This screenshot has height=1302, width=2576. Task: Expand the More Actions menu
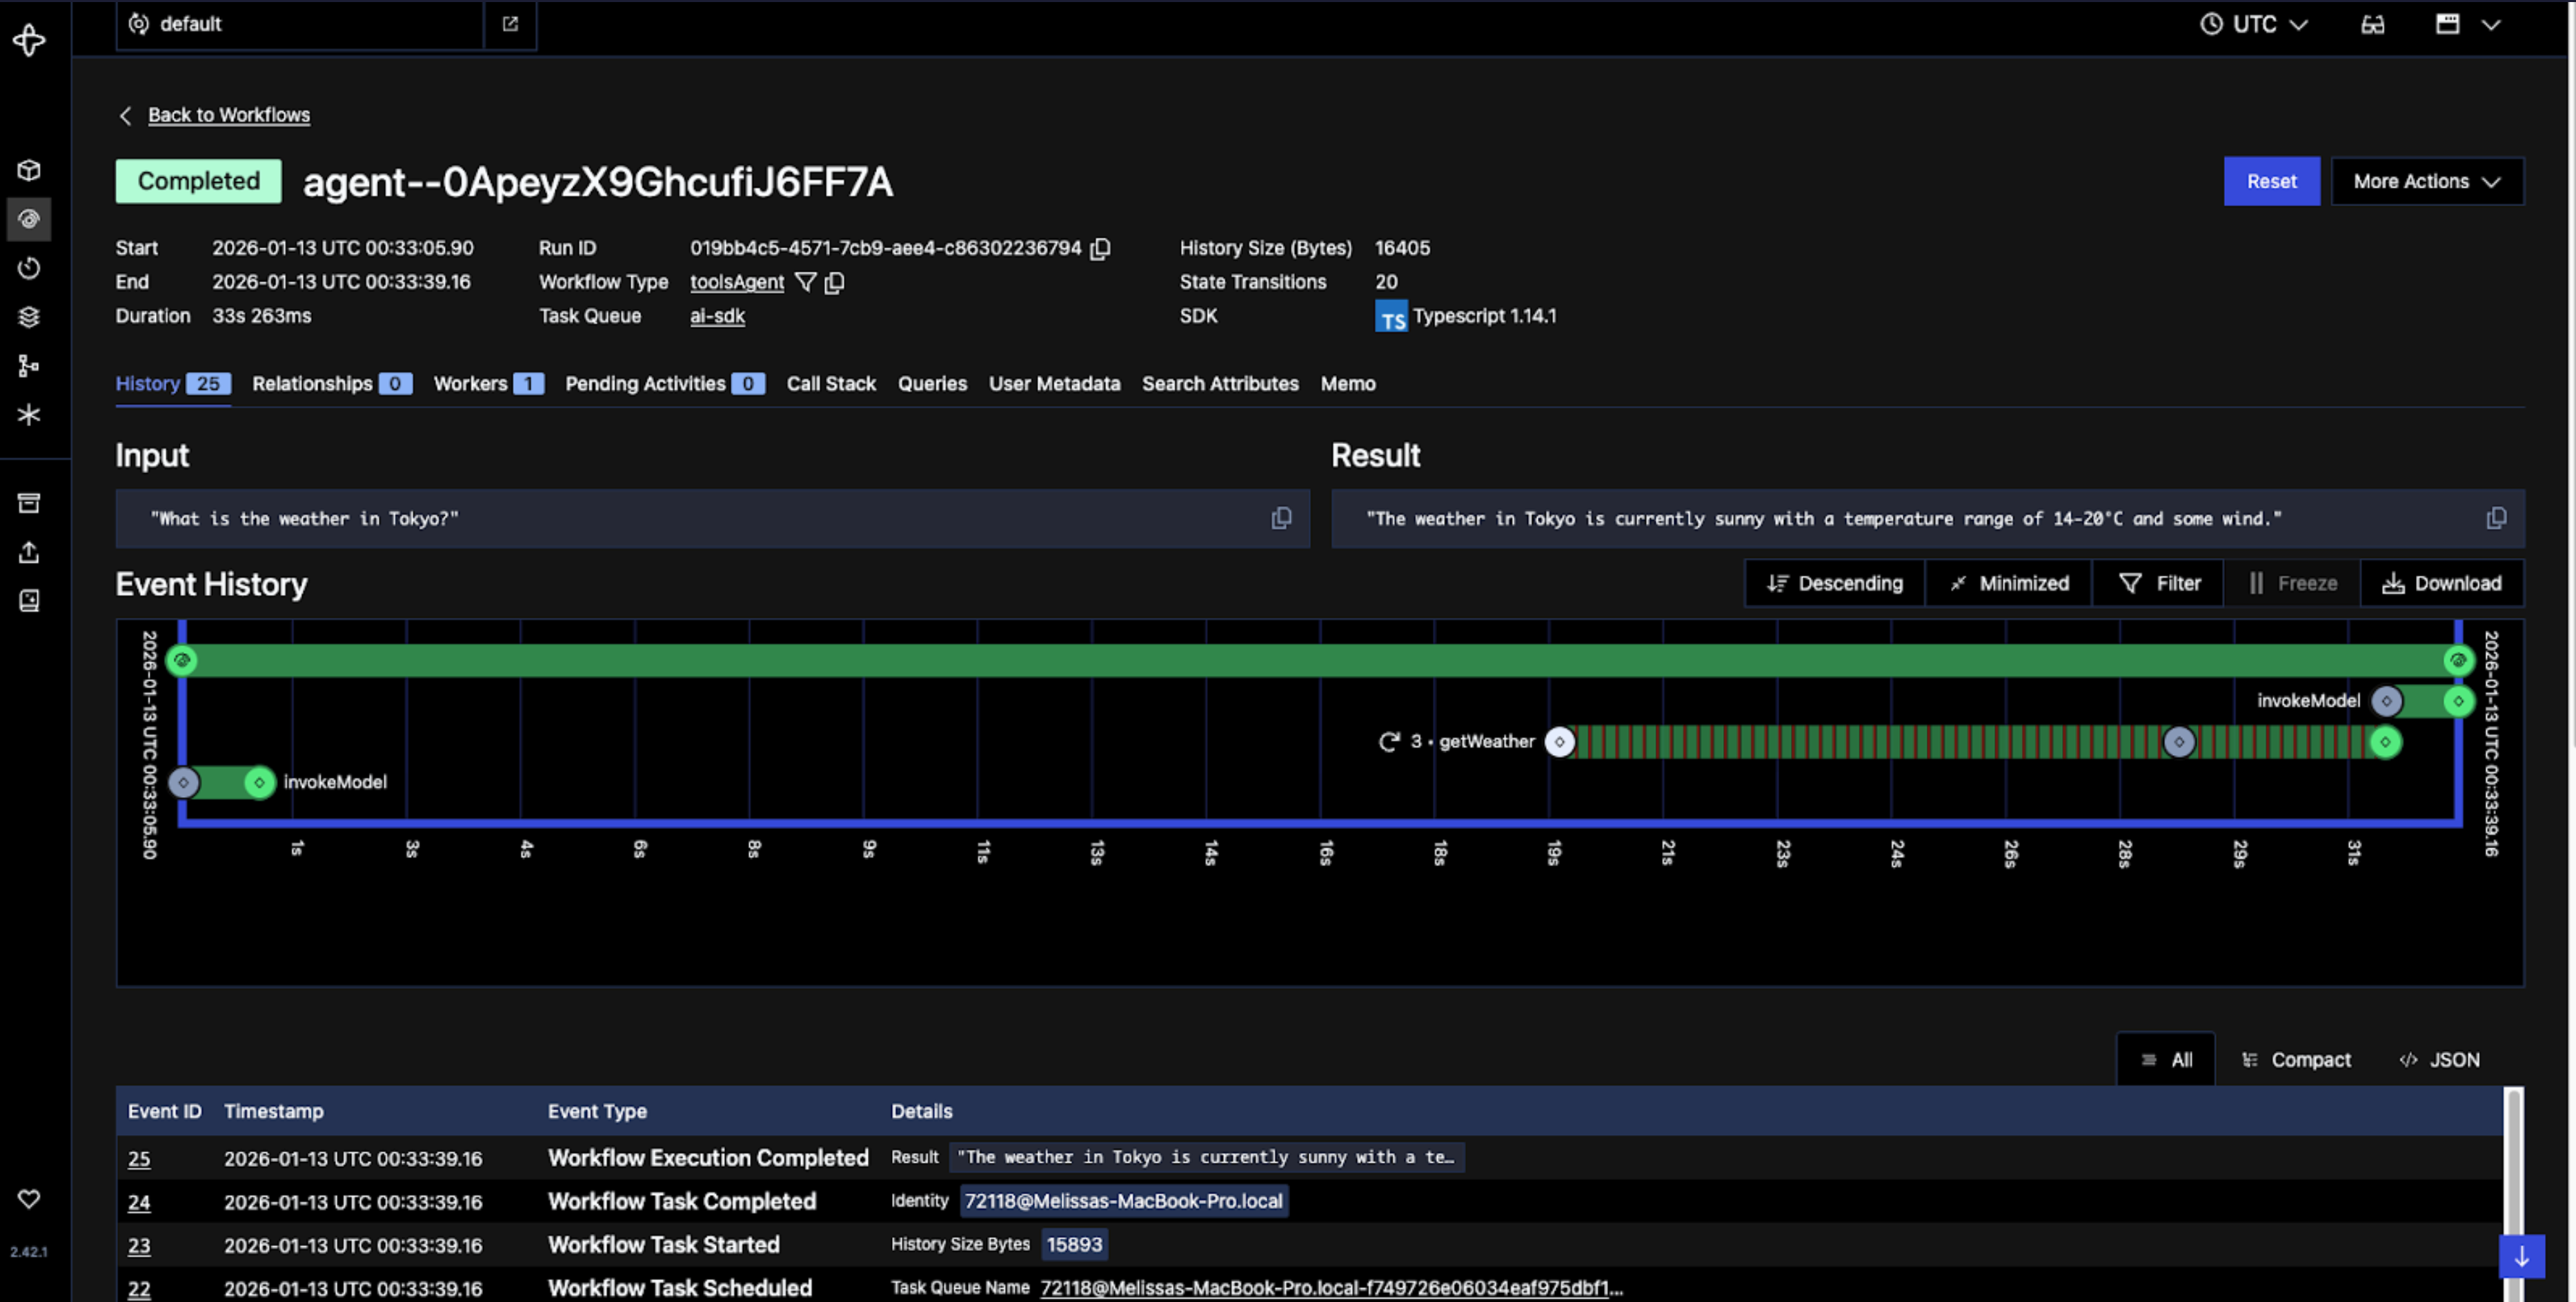(2427, 181)
